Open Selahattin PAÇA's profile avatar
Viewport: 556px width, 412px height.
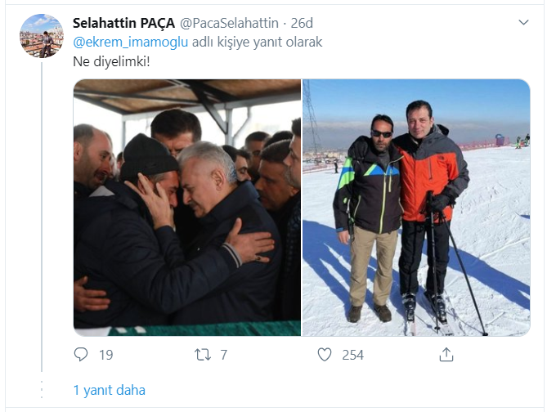coord(42,36)
